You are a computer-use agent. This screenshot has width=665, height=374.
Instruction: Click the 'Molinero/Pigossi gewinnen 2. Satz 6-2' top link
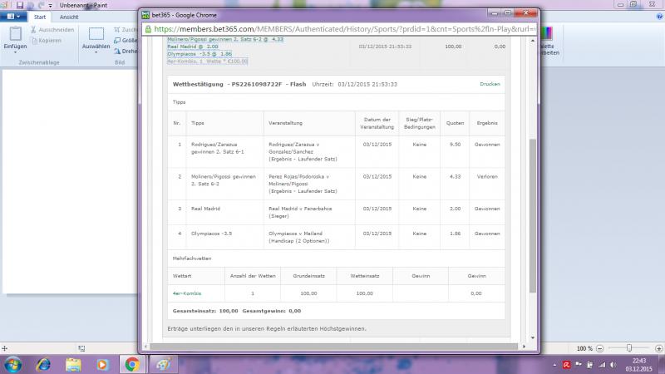pyautogui.click(x=225, y=39)
